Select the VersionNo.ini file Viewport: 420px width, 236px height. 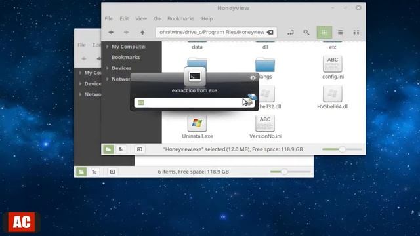pyautogui.click(x=265, y=127)
